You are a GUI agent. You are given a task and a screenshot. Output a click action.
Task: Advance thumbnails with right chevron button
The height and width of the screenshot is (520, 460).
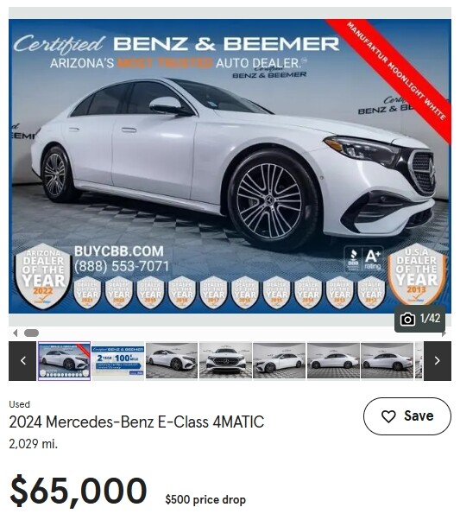point(438,361)
